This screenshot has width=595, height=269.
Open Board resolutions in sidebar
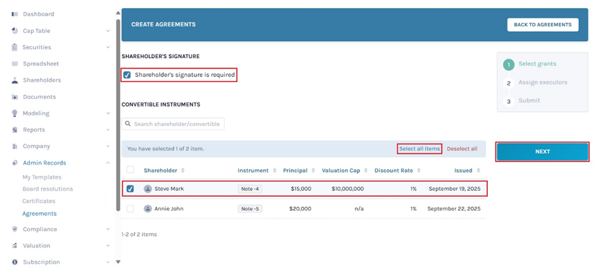pyautogui.click(x=48, y=189)
